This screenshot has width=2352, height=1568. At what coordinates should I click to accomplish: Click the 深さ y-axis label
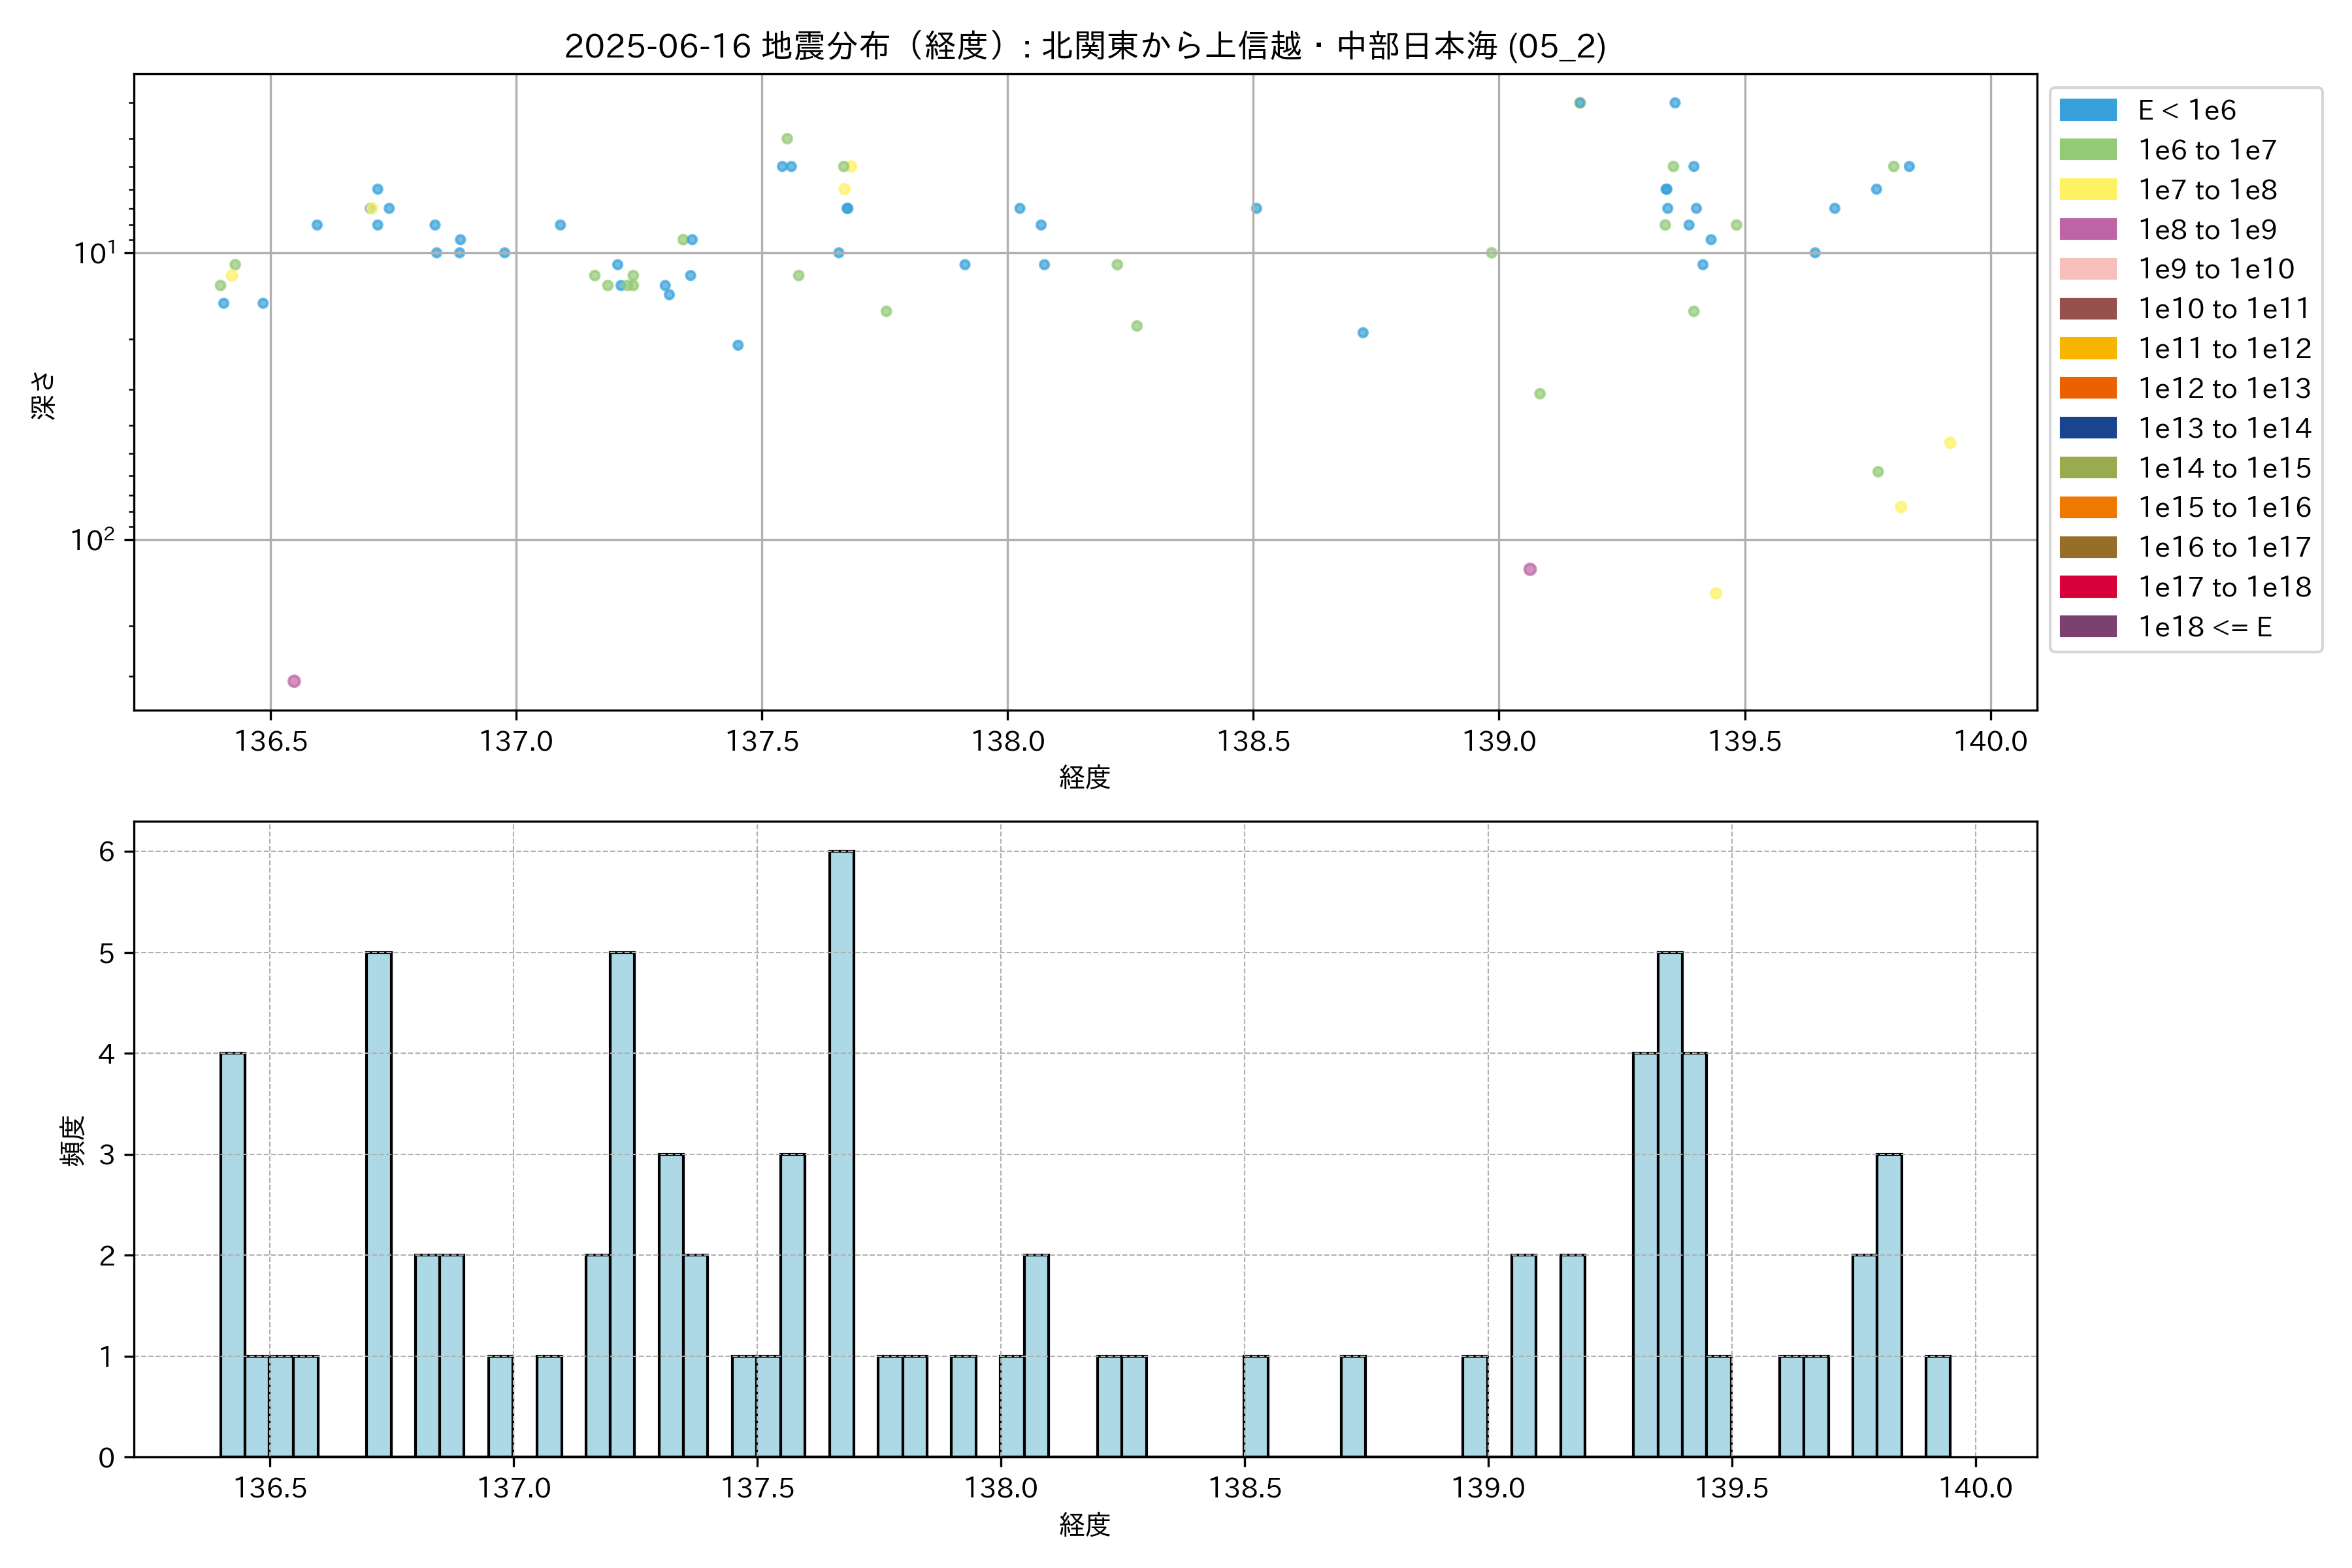click(44, 395)
